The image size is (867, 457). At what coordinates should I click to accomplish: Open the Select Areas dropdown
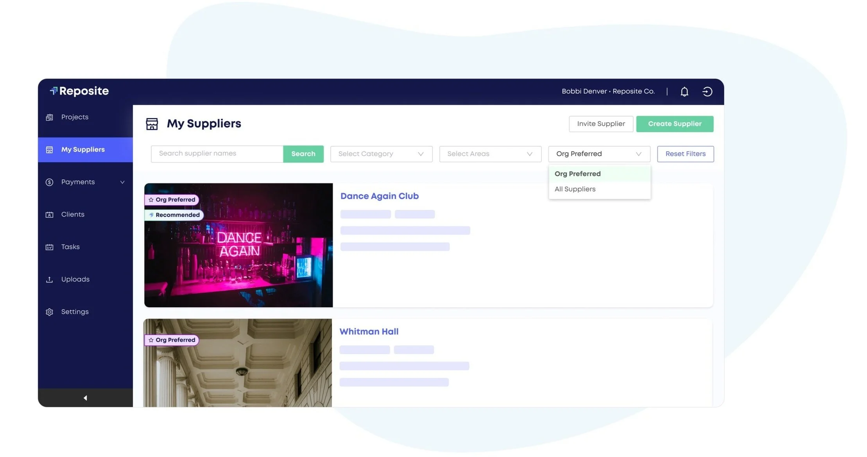[x=490, y=154]
